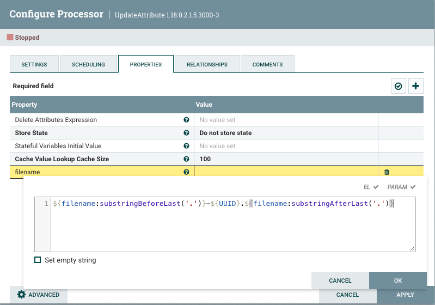This screenshot has height=305, width=435.
Task: Open the Comments tab
Action: 267,64
